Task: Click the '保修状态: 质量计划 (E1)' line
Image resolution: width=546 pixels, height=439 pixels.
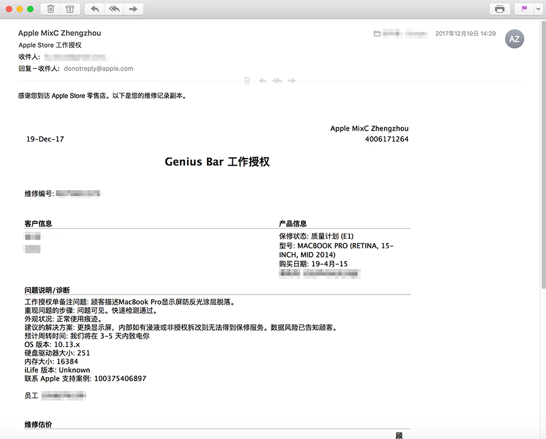Action: click(x=316, y=236)
